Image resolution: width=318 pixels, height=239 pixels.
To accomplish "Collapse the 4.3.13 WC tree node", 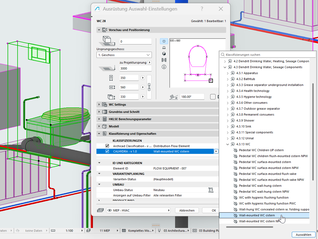I will [x=227, y=144].
